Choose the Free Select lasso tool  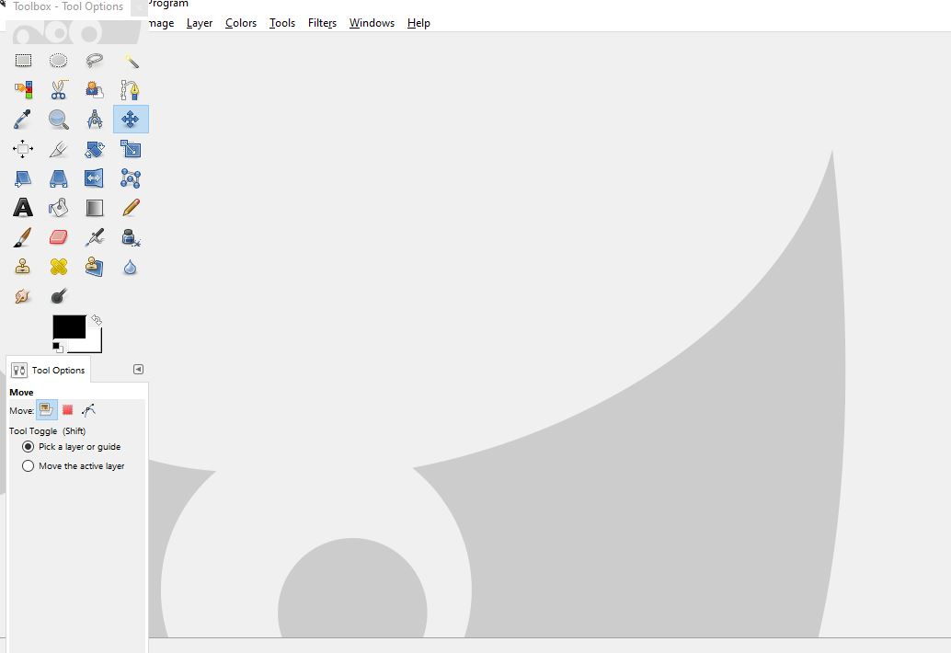pyautogui.click(x=94, y=61)
